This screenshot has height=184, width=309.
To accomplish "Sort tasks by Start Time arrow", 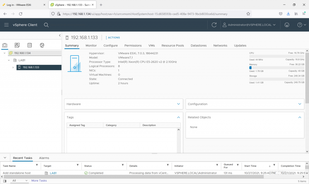I will 269,166.
